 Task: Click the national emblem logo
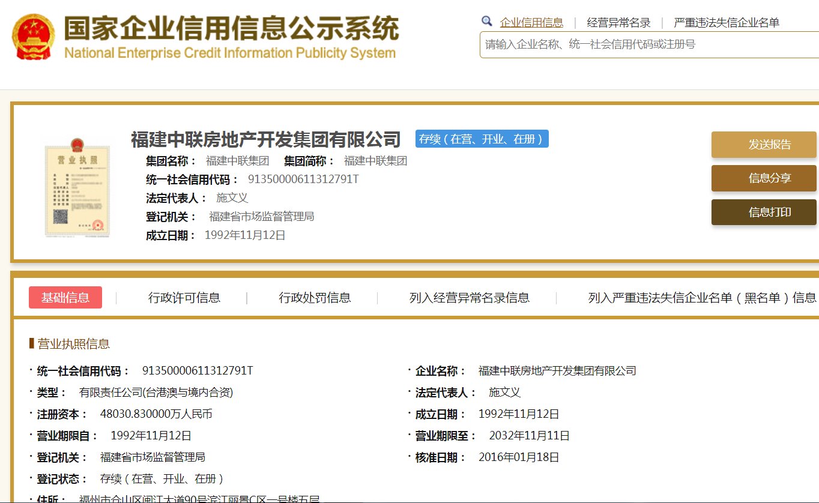(33, 33)
